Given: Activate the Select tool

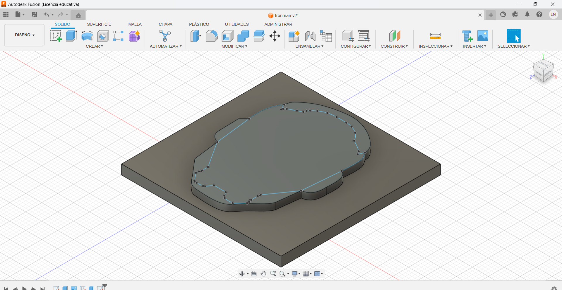Looking at the screenshot, I should [514, 36].
